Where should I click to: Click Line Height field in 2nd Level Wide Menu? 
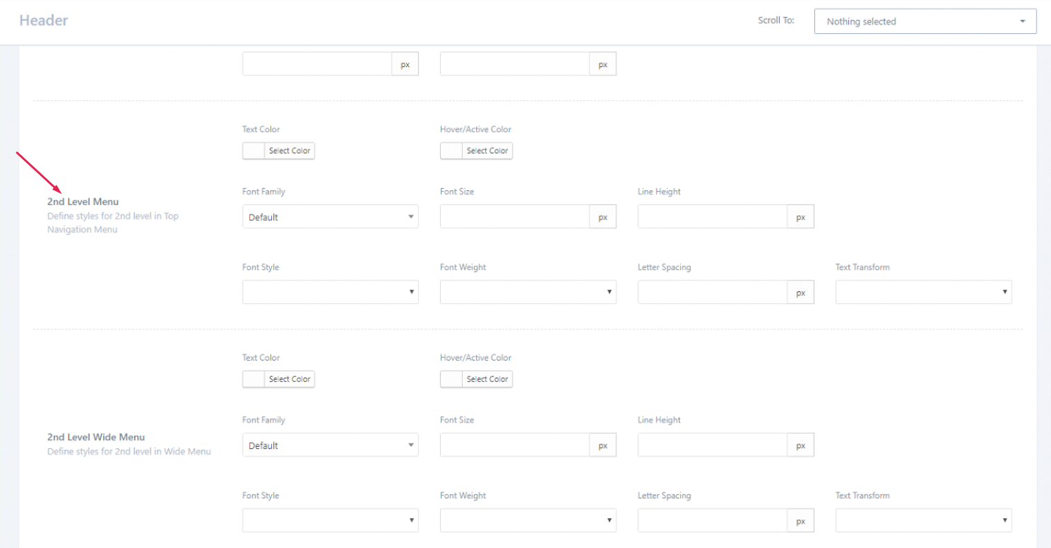point(713,446)
